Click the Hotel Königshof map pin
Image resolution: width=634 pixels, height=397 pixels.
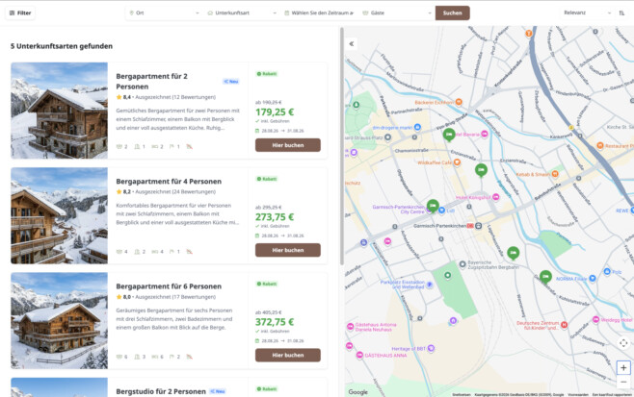pyautogui.click(x=495, y=197)
